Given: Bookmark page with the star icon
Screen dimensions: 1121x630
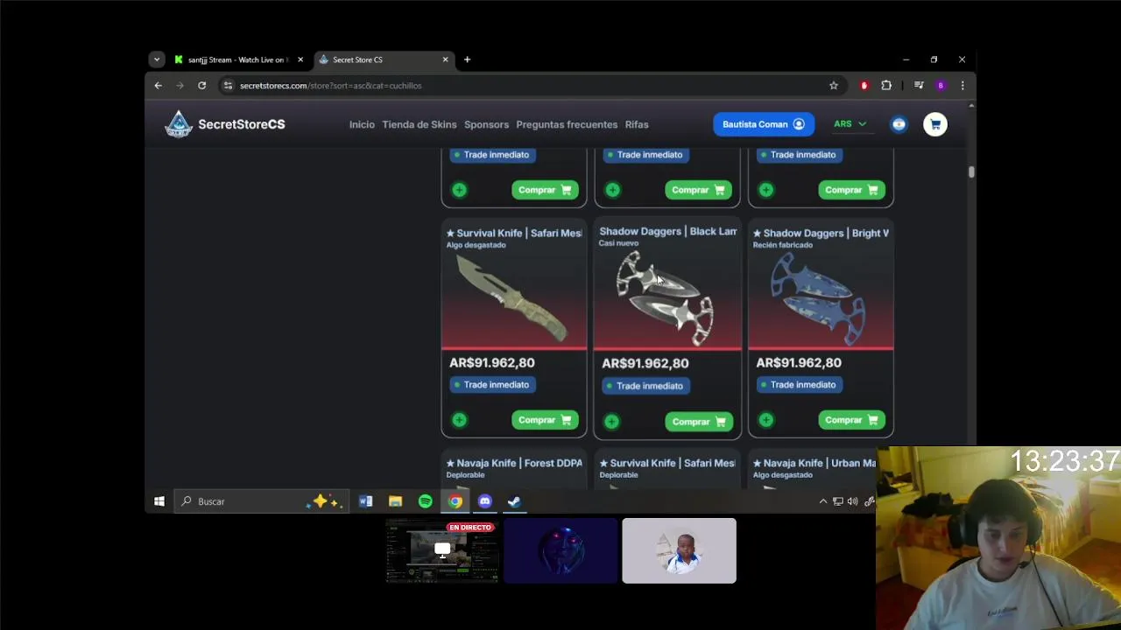Looking at the screenshot, I should (834, 86).
